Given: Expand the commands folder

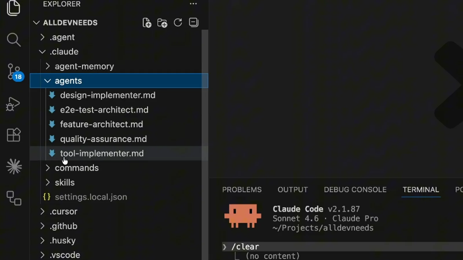Looking at the screenshot, I should coord(48,168).
